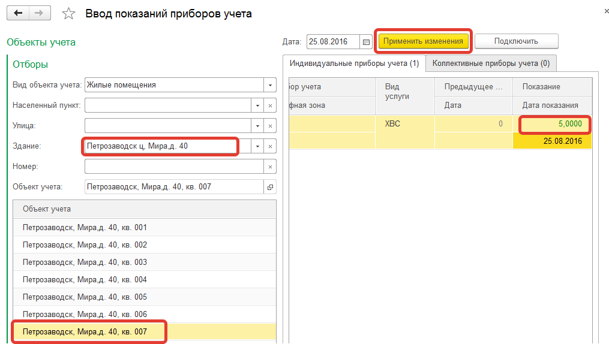Image resolution: width=609 pixels, height=344 pixels.
Task: Select apartment кв. 003 in list
Action: (85, 262)
